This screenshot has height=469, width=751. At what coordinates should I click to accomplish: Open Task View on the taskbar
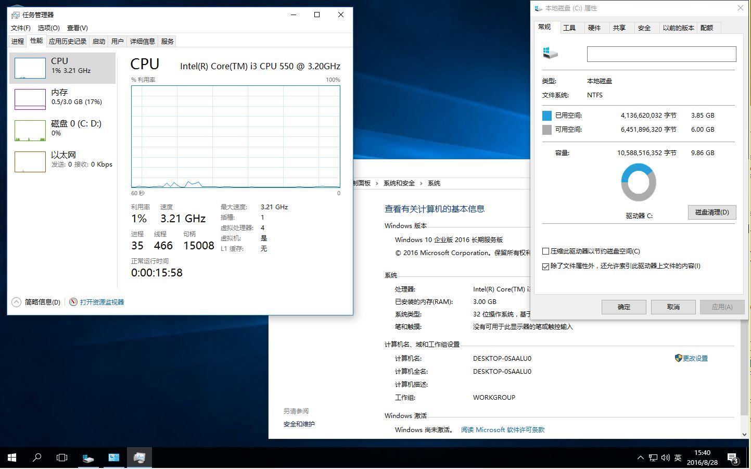pos(62,458)
